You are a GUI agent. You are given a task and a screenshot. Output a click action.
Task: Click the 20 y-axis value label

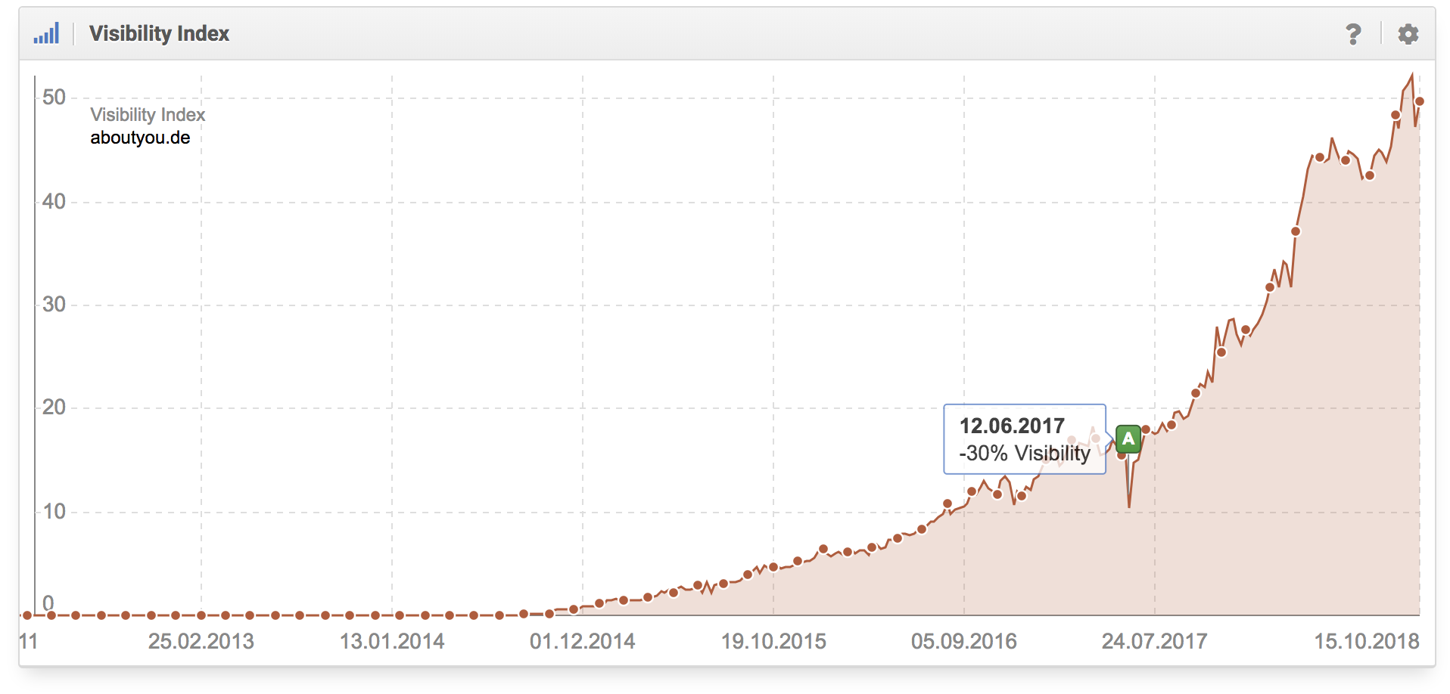[54, 407]
